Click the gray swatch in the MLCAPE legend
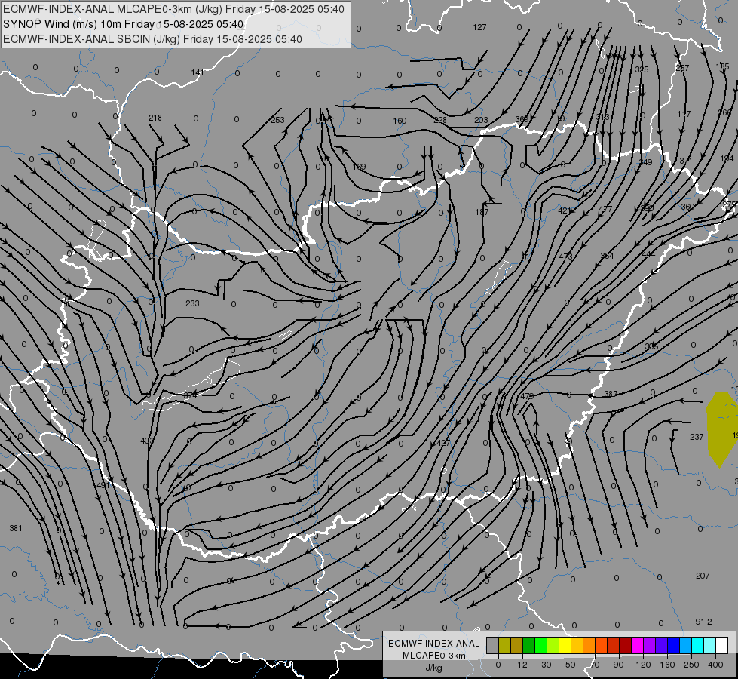738x679 pixels. tap(493, 646)
